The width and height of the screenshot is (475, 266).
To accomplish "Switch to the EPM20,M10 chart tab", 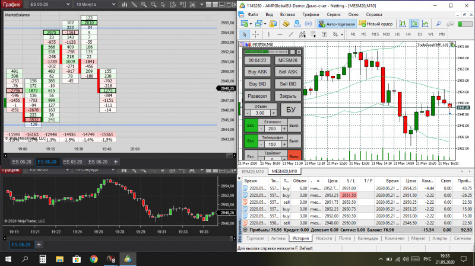I will [x=253, y=171].
